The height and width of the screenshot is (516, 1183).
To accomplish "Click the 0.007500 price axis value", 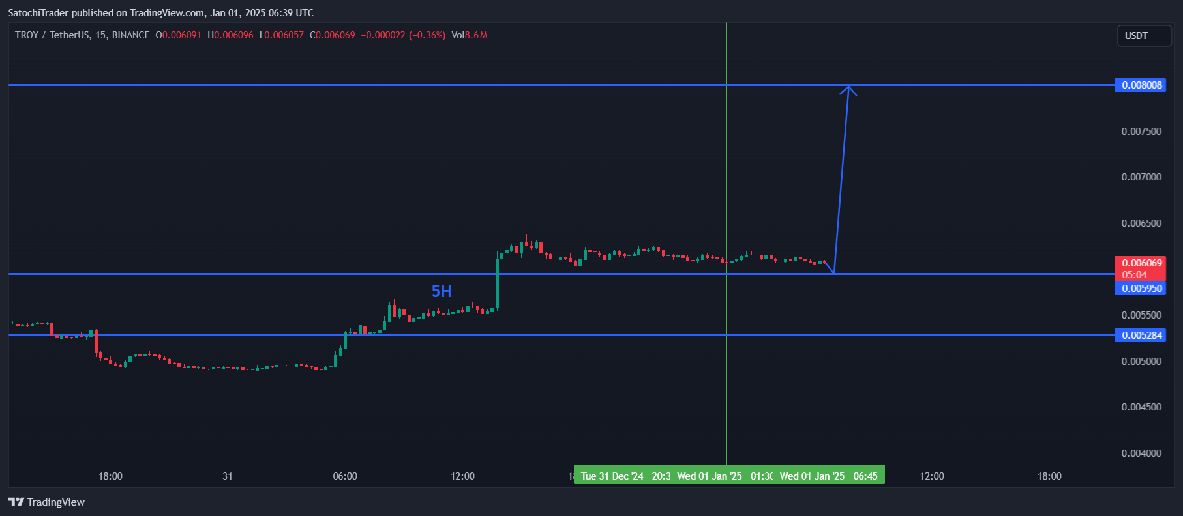I will pos(1141,132).
